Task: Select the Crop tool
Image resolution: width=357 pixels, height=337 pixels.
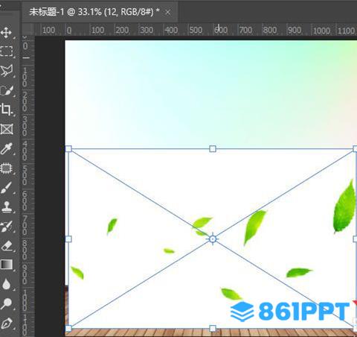Action: coord(6,110)
